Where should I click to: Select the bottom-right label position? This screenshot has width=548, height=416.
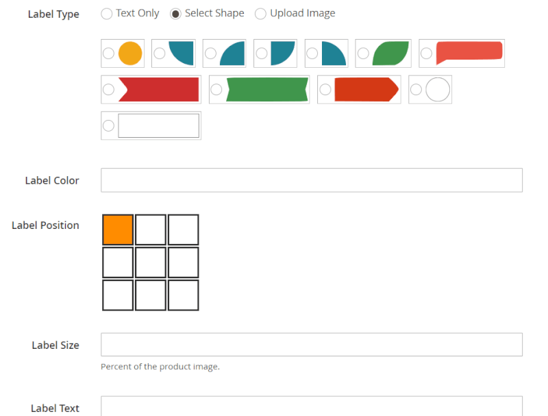tap(183, 295)
